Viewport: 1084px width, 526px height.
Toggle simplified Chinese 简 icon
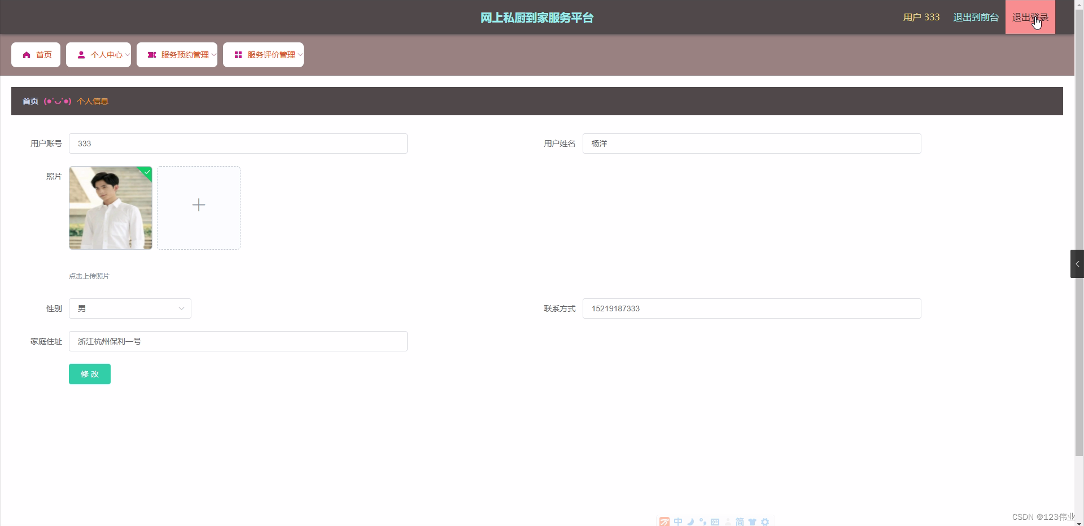pyautogui.click(x=740, y=521)
